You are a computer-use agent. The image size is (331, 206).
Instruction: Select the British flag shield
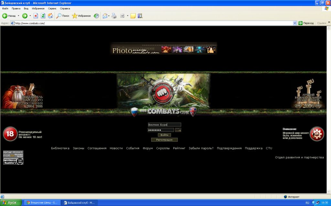tap(193, 111)
